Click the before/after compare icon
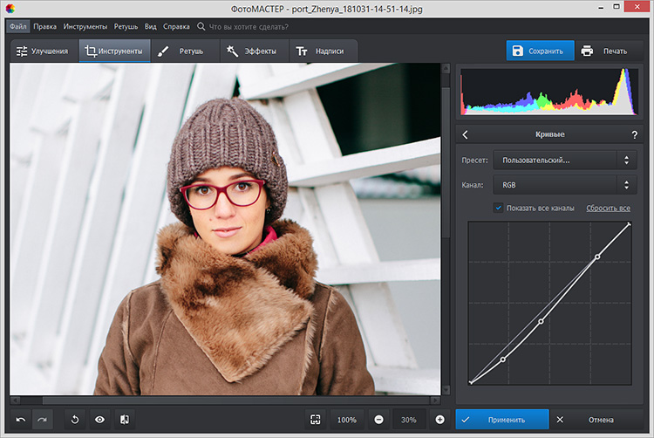The height and width of the screenshot is (438, 654). click(125, 420)
